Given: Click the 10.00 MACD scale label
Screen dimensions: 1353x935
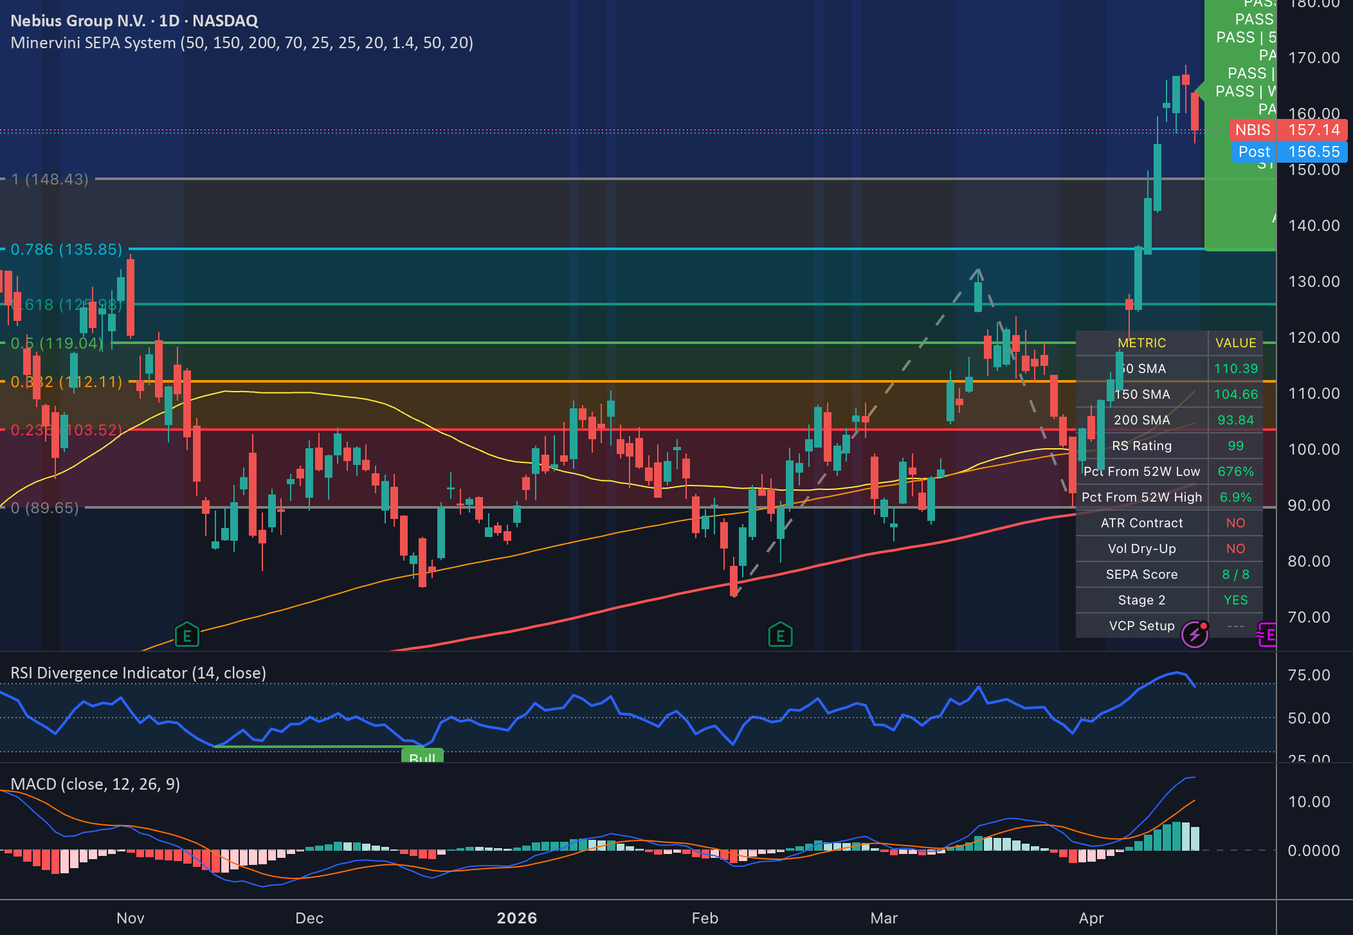Looking at the screenshot, I should (1309, 802).
